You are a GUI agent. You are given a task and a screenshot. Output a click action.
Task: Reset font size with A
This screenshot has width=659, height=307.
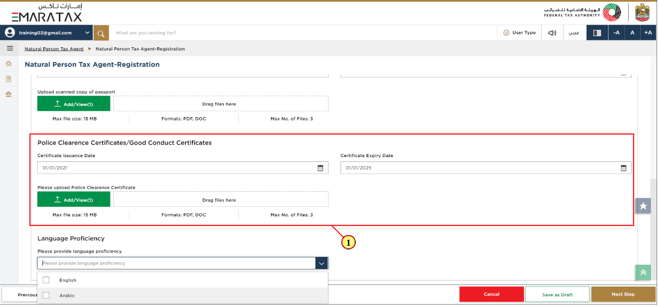click(632, 33)
